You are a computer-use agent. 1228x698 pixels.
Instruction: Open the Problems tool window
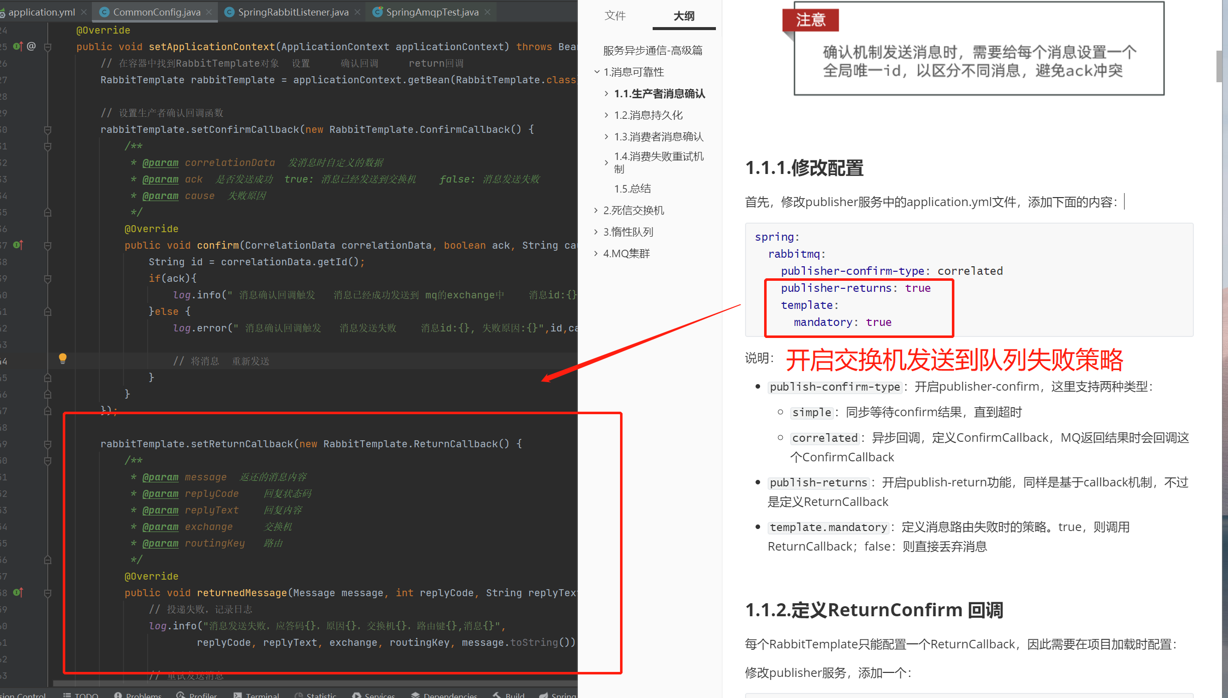138,695
